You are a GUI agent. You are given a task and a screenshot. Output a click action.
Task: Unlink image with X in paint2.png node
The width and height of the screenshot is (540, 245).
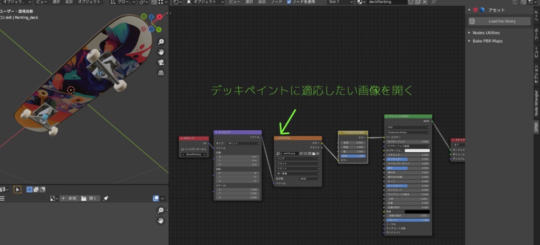(x=318, y=153)
